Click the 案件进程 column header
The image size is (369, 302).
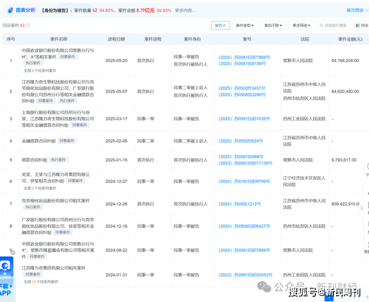[153, 39]
